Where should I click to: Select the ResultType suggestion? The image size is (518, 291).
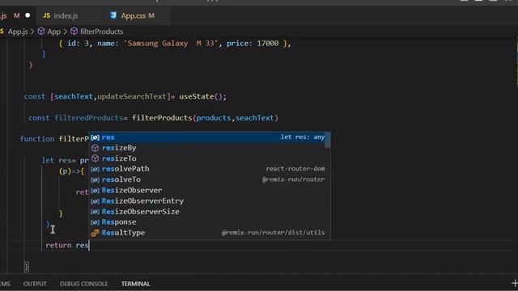click(x=210, y=233)
